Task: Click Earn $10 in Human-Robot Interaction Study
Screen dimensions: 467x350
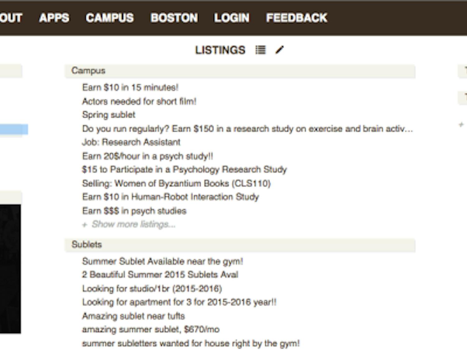Action: click(170, 197)
